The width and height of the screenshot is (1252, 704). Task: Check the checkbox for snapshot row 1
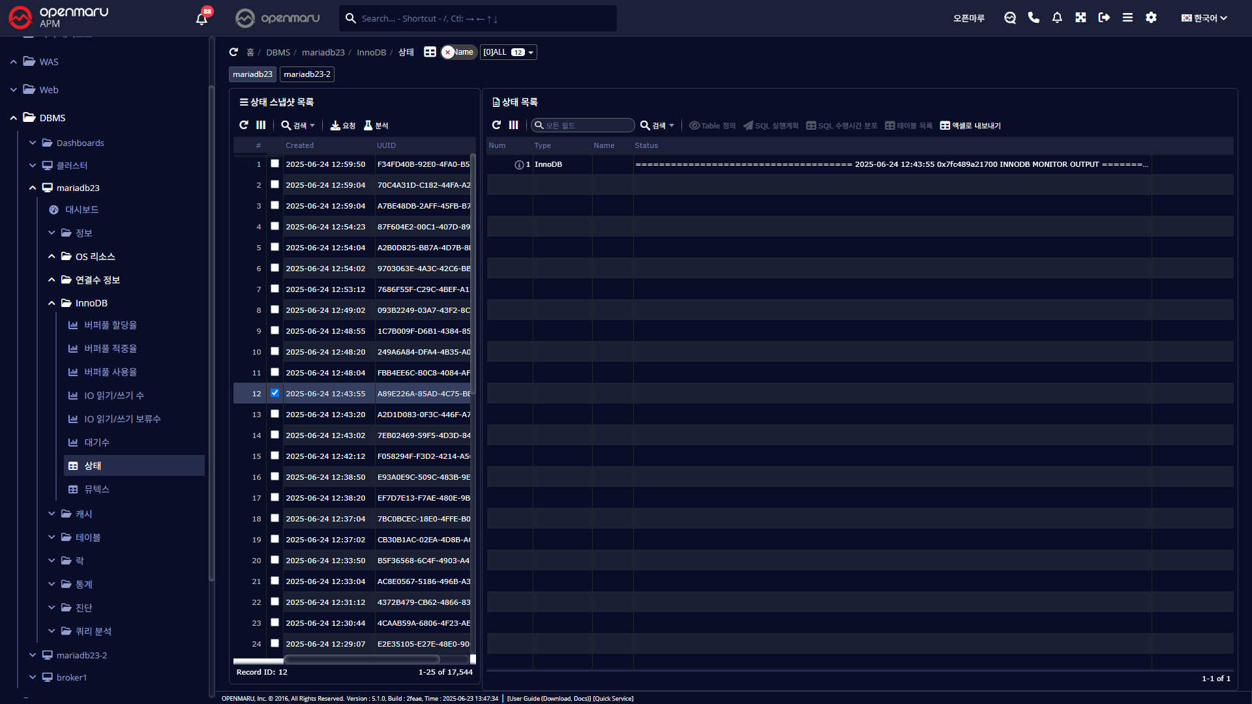pyautogui.click(x=275, y=164)
